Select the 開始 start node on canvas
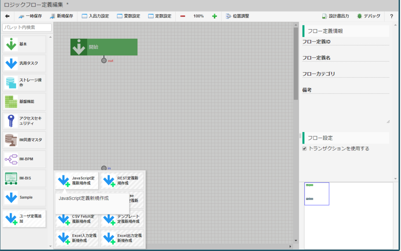The height and width of the screenshot is (251, 401). tap(104, 47)
